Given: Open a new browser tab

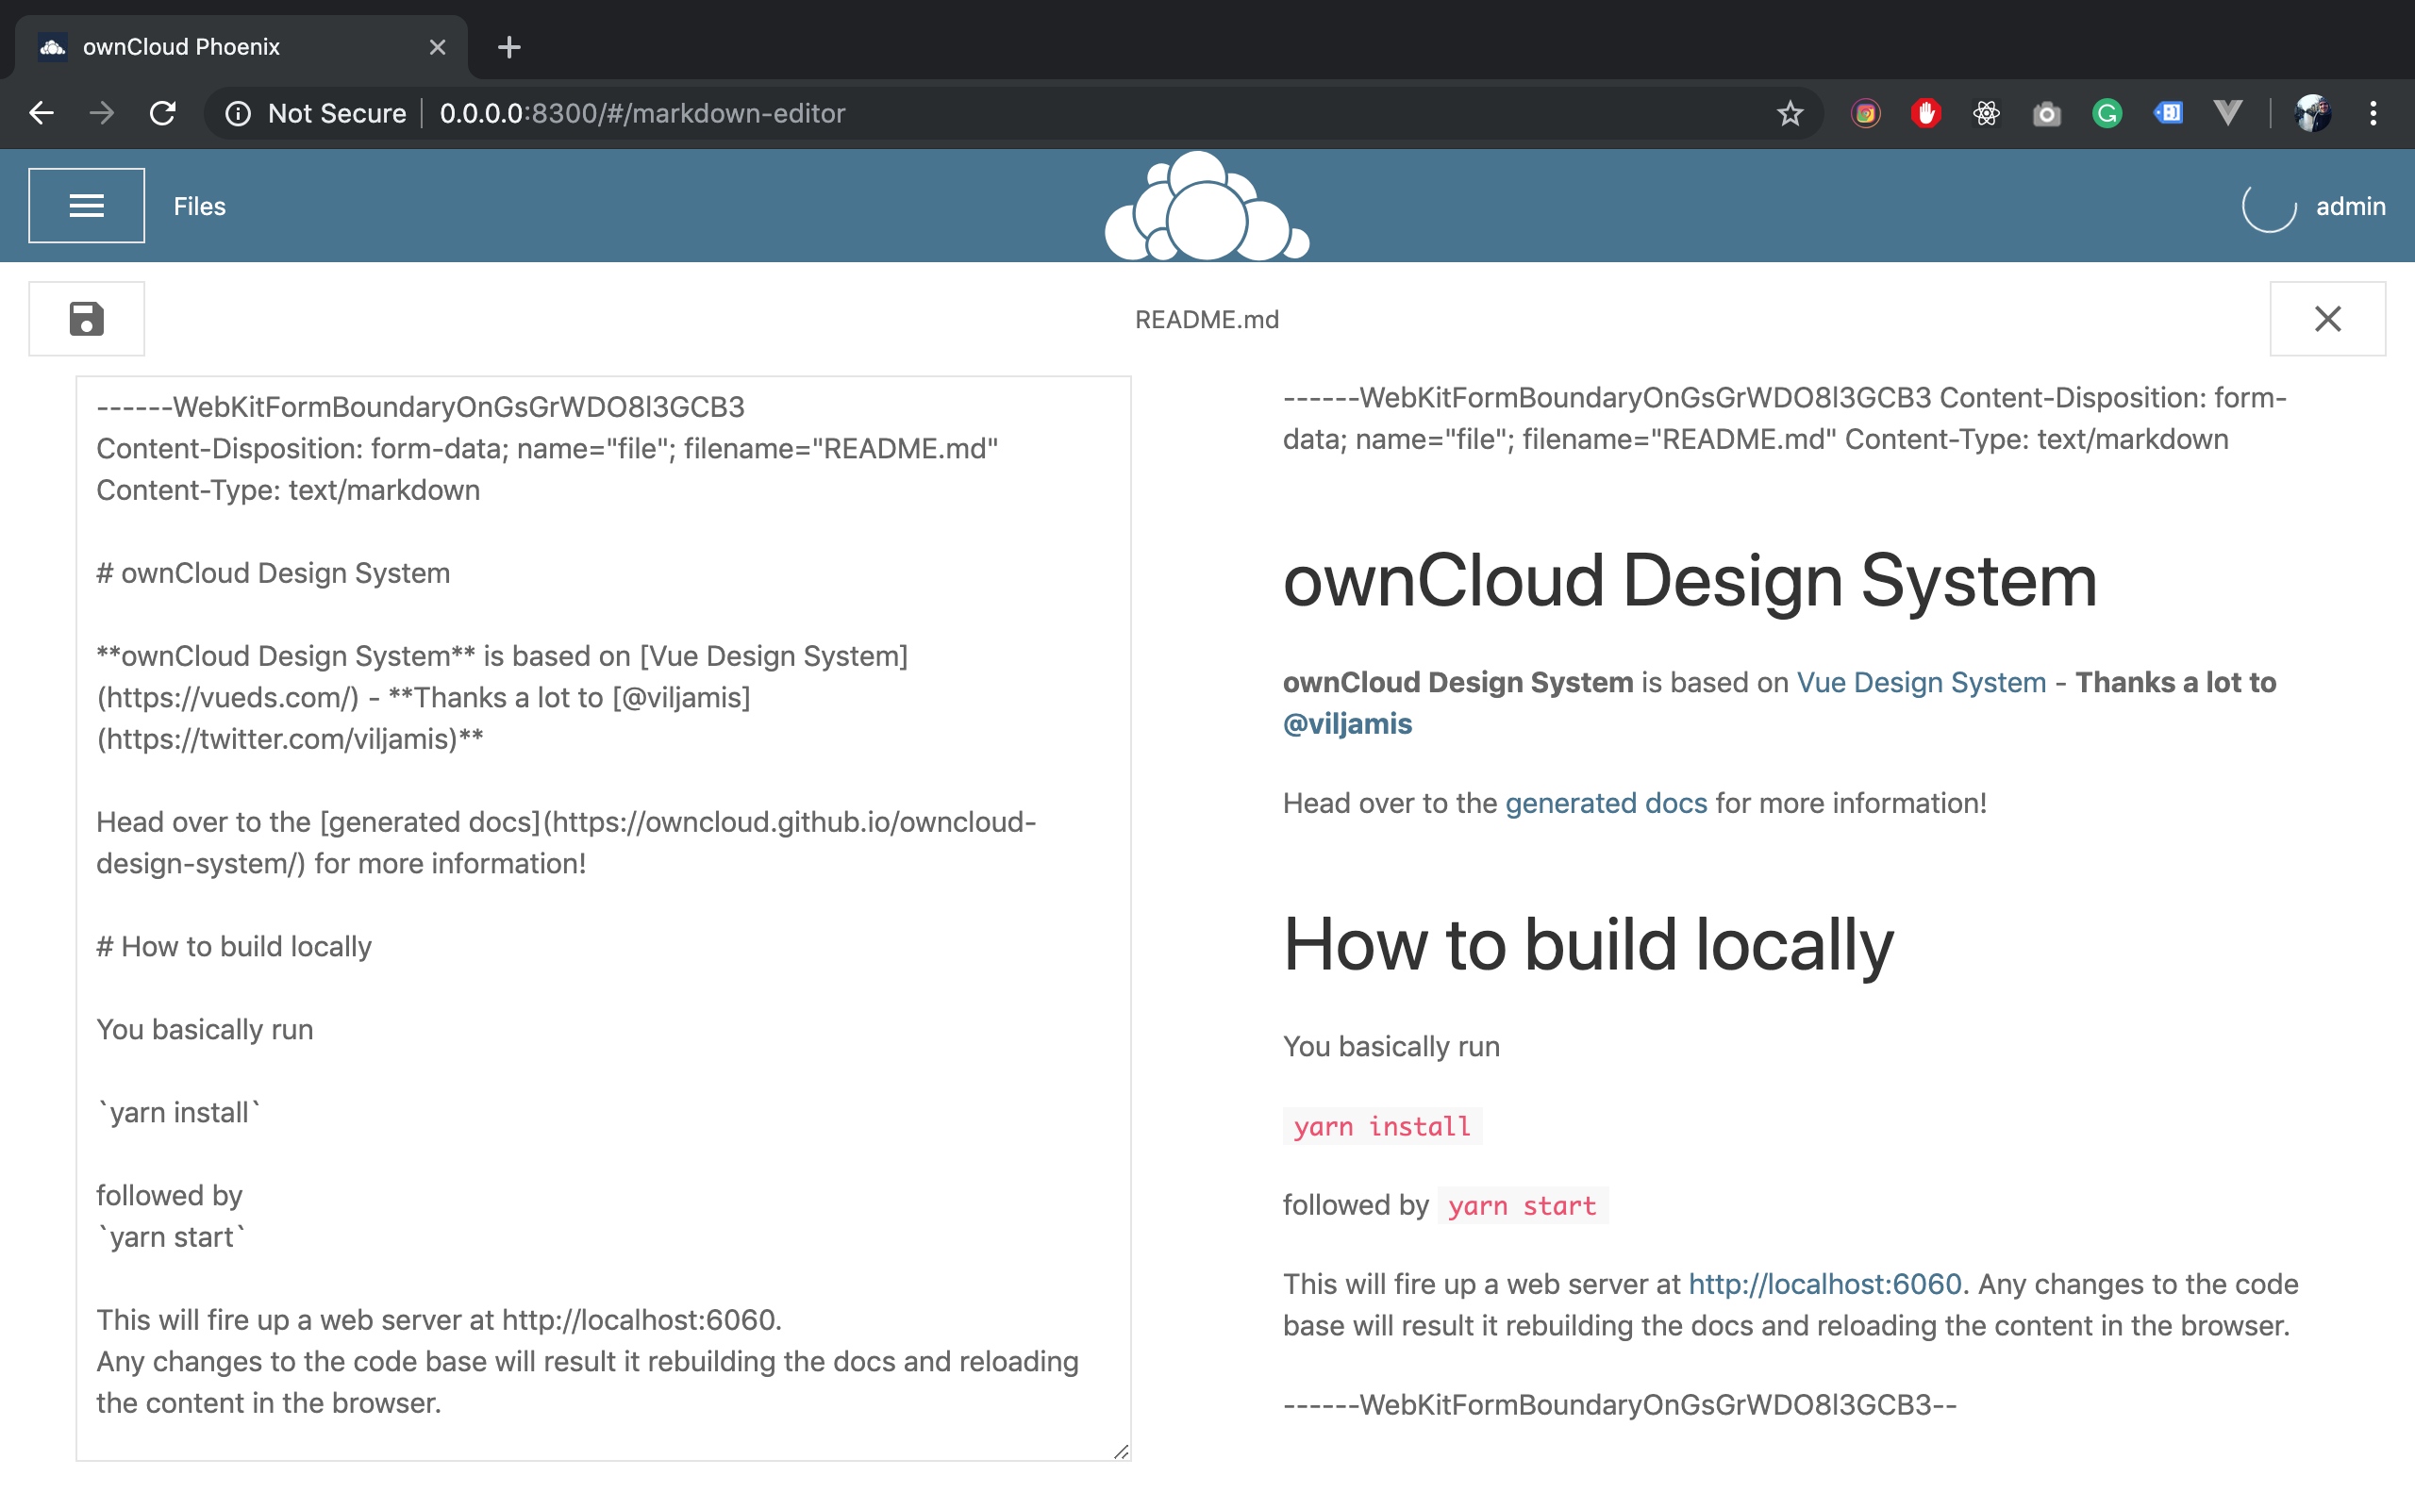Looking at the screenshot, I should 509,47.
